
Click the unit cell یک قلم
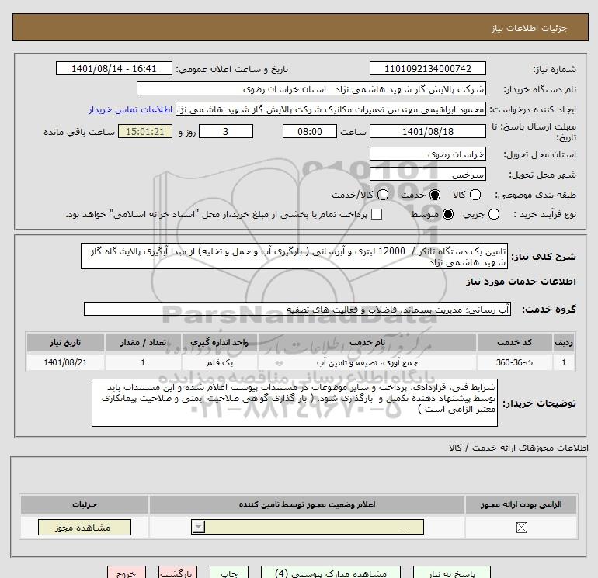(x=219, y=362)
